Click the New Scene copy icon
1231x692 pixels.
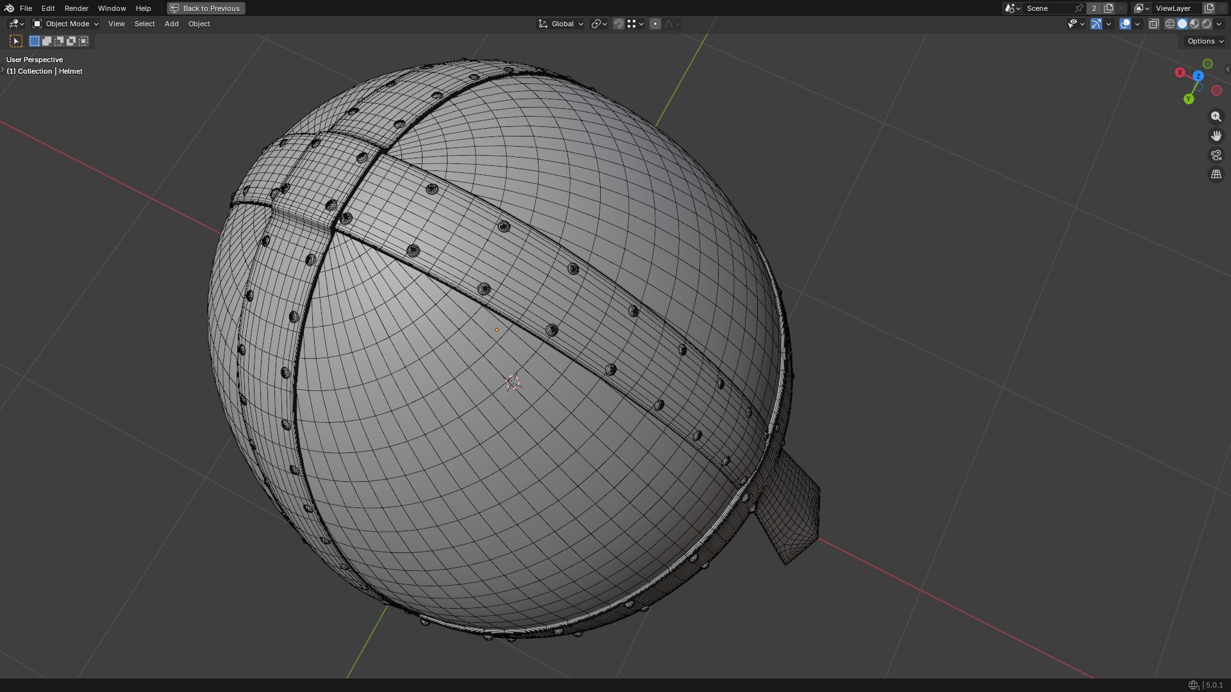pos(1109,8)
